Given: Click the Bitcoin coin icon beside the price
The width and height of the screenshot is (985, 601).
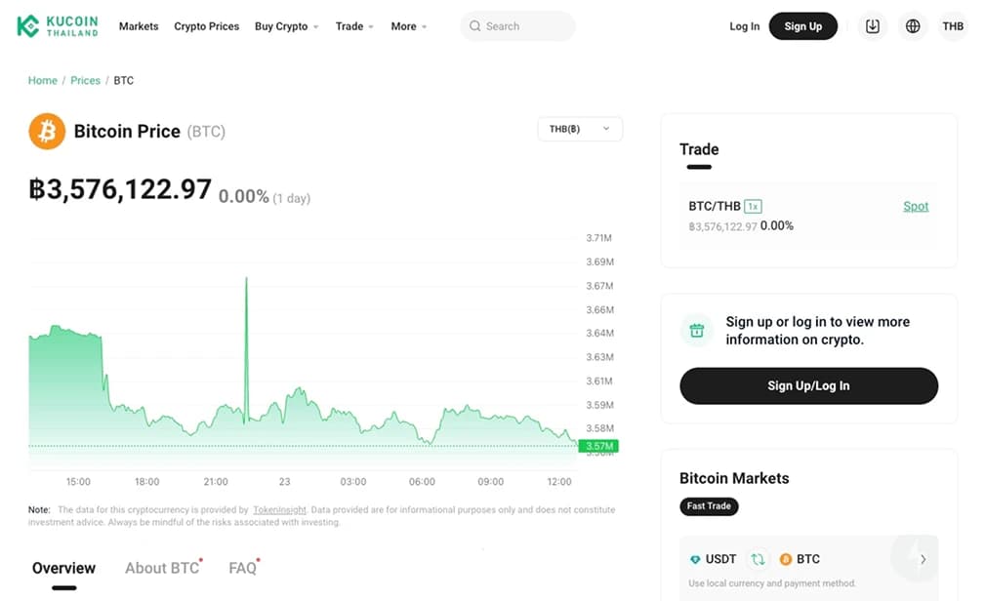Looking at the screenshot, I should point(46,130).
